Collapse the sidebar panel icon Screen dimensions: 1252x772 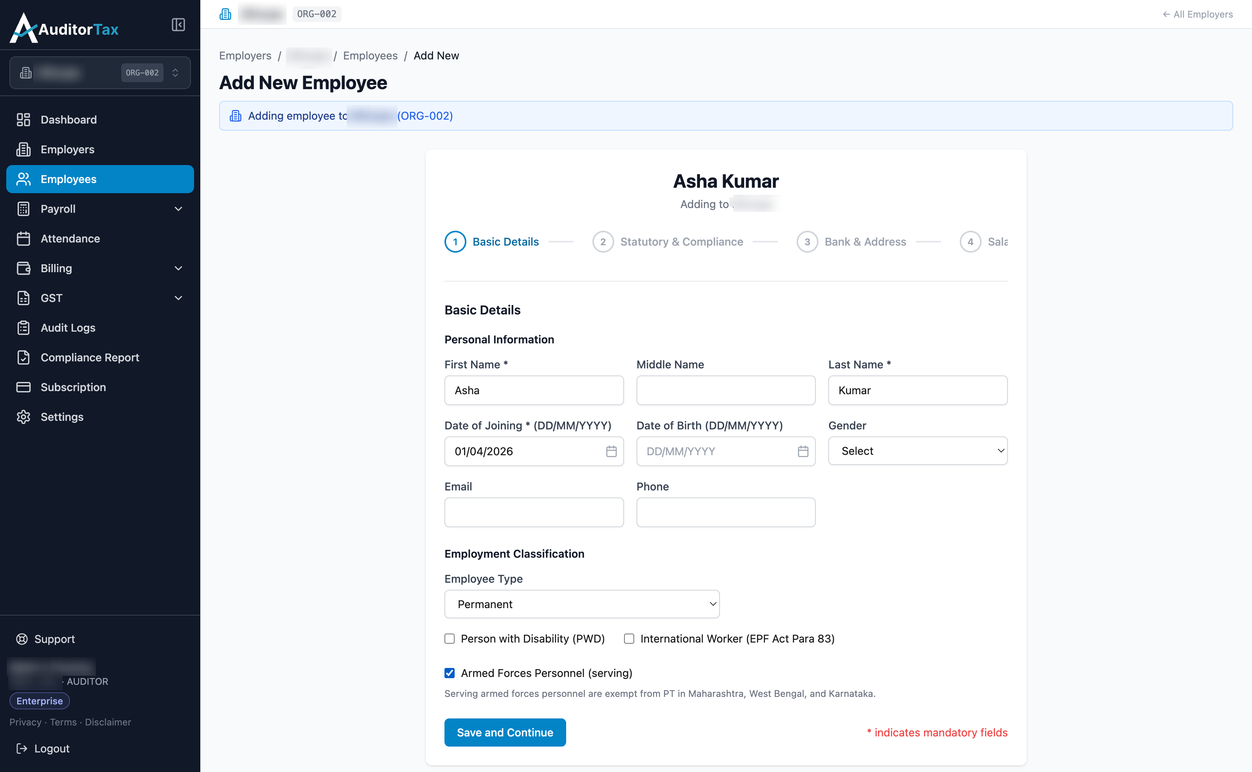(x=178, y=25)
